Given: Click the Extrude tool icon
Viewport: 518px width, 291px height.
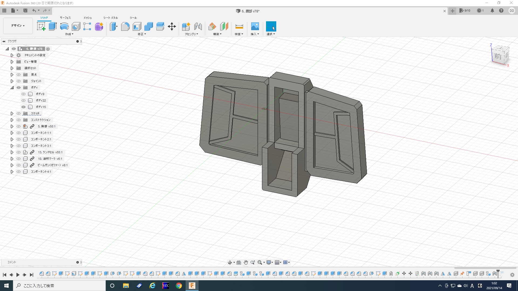Looking at the screenshot, I should 53,26.
